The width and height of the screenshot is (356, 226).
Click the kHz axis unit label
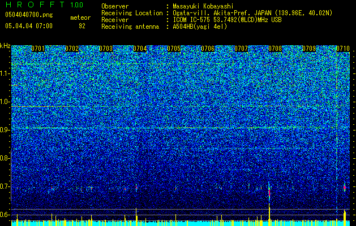5,46
